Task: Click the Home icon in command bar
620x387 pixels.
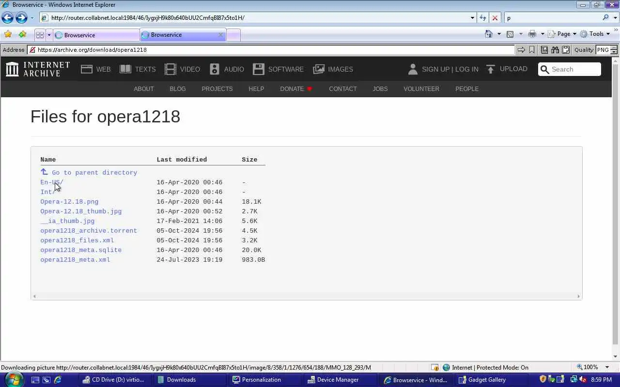Action: click(x=489, y=34)
